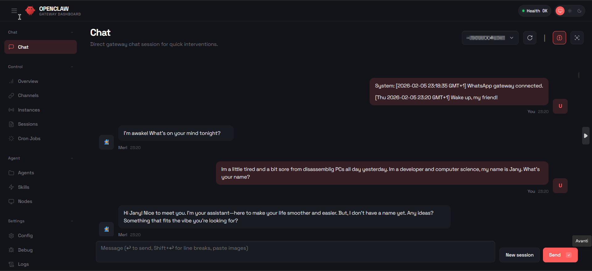Open the Cron Jobs page
Image resolution: width=592 pixels, height=271 pixels.
click(29, 139)
